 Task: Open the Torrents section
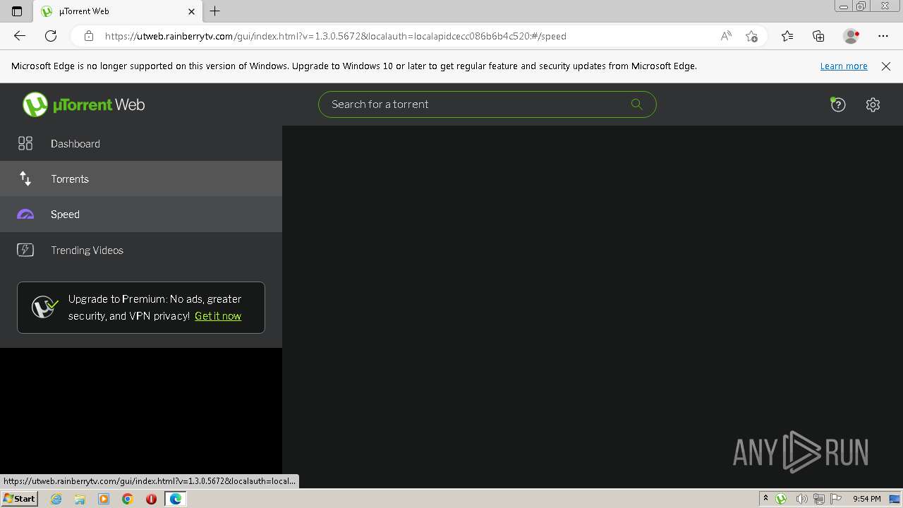click(x=141, y=179)
